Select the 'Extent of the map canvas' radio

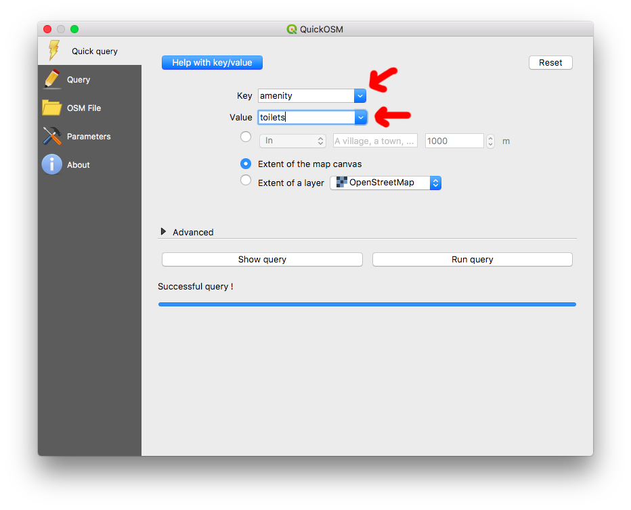pos(245,164)
